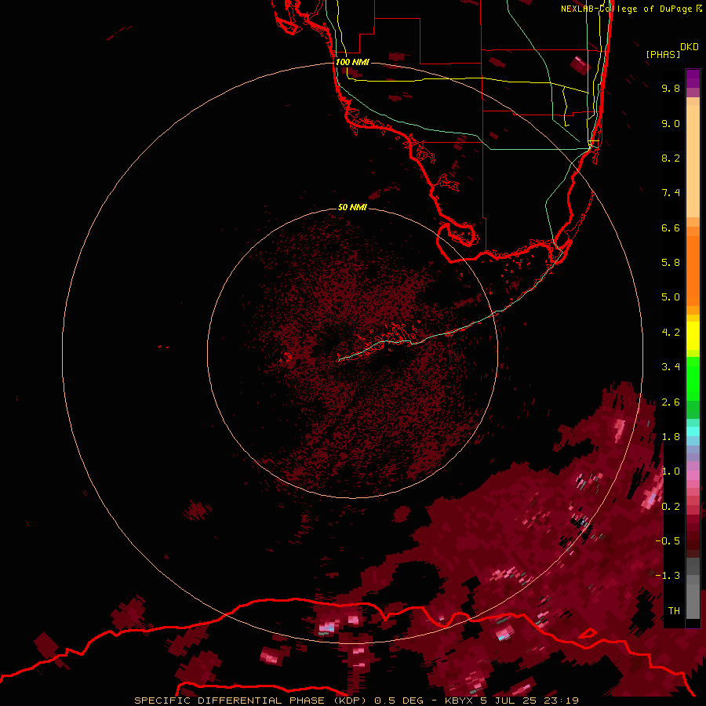The width and height of the screenshot is (706, 706).
Task: Click the KBYX station identifier
Action: [x=458, y=701]
